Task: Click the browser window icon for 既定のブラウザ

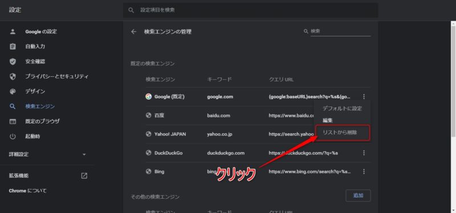Action: point(13,121)
